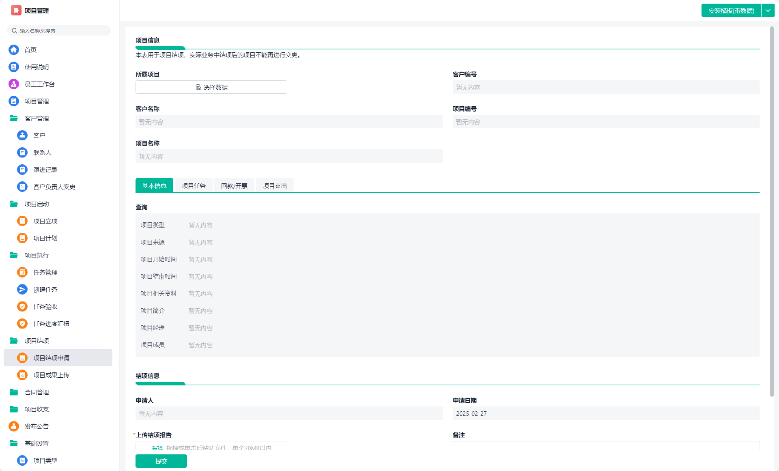The image size is (779, 471).
Task: Click the vertical scrollbar on the right
Action: pyautogui.click(x=772, y=211)
